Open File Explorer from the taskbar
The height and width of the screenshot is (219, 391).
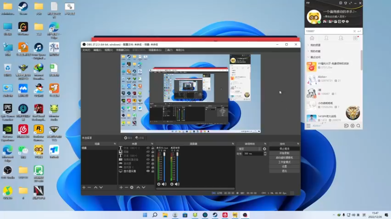pos(165,215)
